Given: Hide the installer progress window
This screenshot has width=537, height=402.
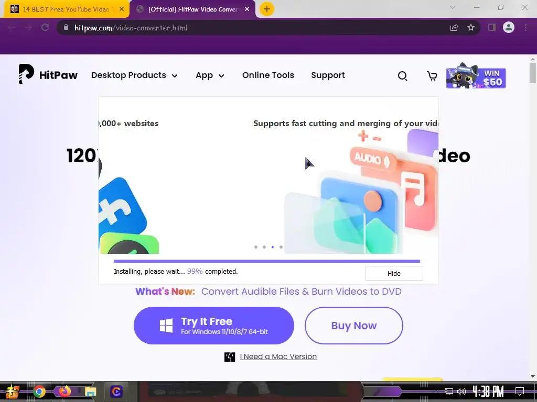Looking at the screenshot, I should point(394,273).
